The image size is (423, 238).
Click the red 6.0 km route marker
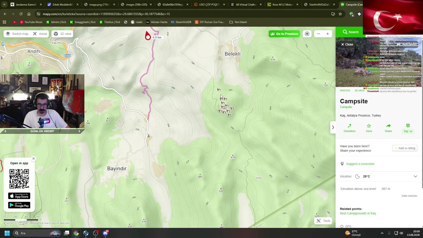tap(148, 36)
